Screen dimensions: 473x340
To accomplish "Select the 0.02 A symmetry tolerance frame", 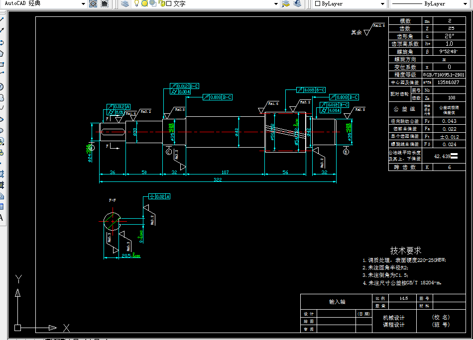I will click(x=159, y=197).
